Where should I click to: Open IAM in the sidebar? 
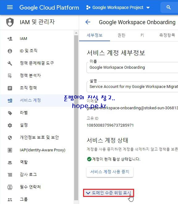[37, 39]
